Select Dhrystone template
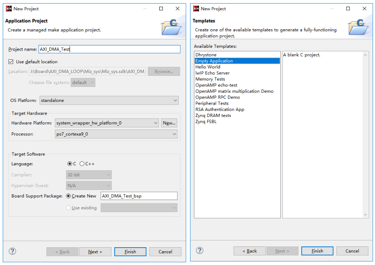375x265 pixels. pos(206,55)
